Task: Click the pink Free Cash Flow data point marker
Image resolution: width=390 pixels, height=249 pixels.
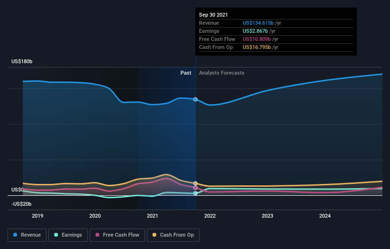Action: 195,188
